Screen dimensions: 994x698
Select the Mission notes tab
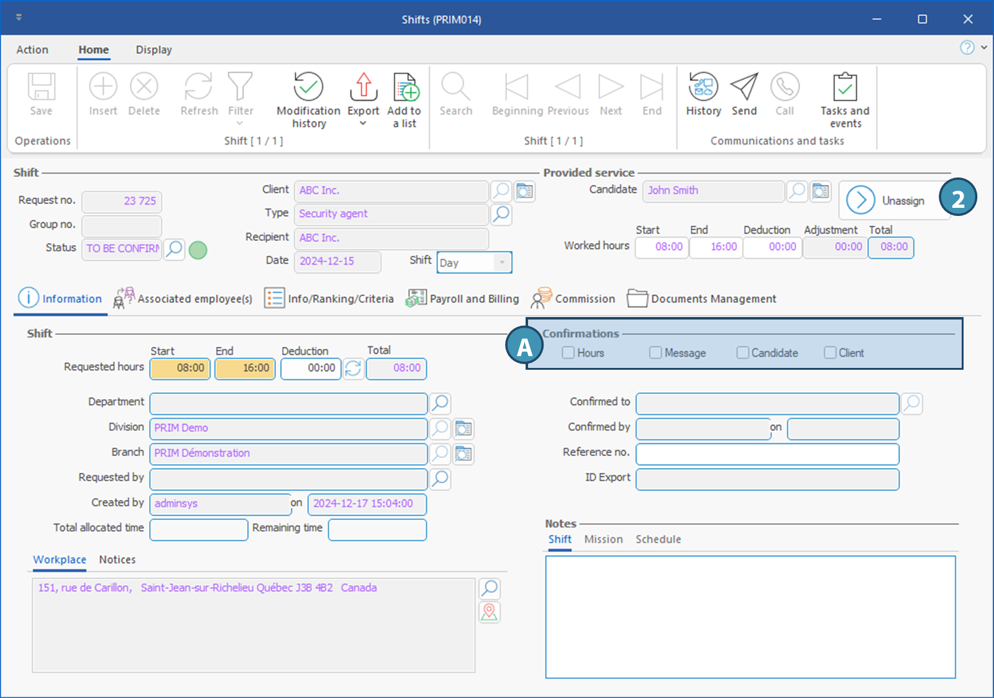(603, 539)
